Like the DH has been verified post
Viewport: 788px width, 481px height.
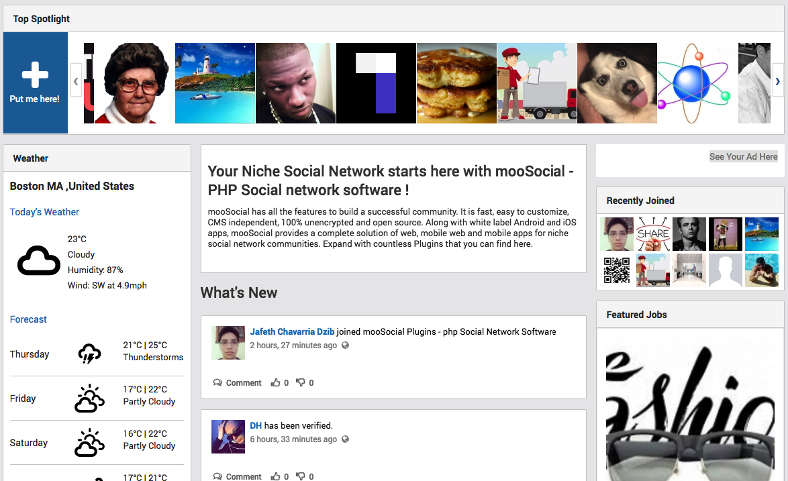(275, 476)
